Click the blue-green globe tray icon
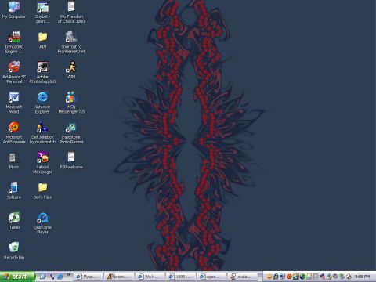376x282 pixels. [x=302, y=277]
